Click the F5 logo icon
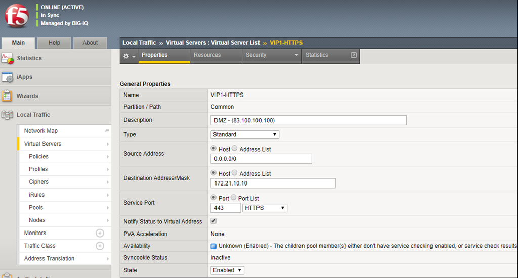 coord(17,16)
